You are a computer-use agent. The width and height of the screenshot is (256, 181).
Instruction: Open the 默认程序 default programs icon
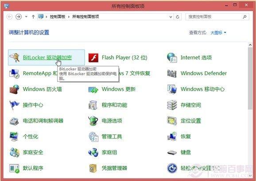[14, 168]
